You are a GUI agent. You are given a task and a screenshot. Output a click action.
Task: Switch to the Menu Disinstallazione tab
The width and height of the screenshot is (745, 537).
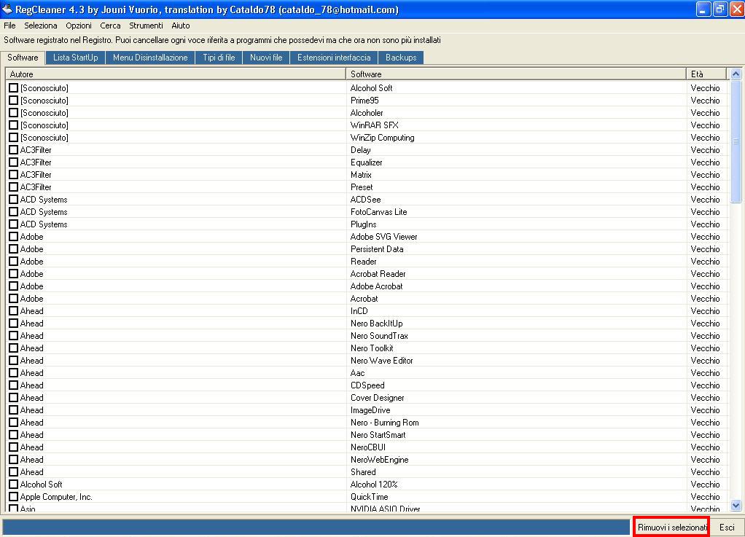[x=150, y=58]
